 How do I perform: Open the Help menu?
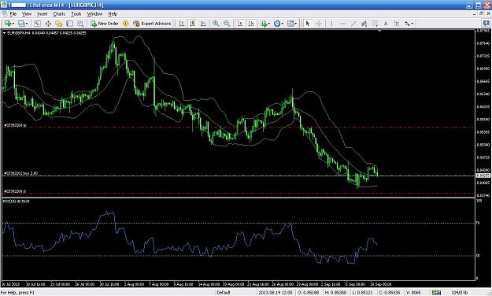[x=113, y=14]
